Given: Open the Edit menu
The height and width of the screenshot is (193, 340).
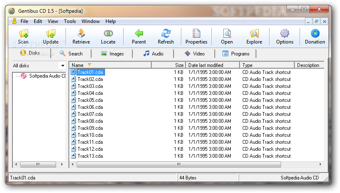Looking at the screenshot, I should [x=38, y=21].
